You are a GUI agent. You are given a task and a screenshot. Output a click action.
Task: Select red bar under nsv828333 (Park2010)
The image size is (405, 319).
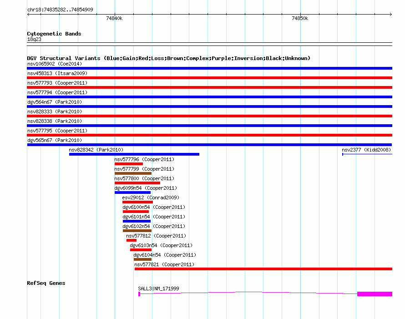pos(209,116)
